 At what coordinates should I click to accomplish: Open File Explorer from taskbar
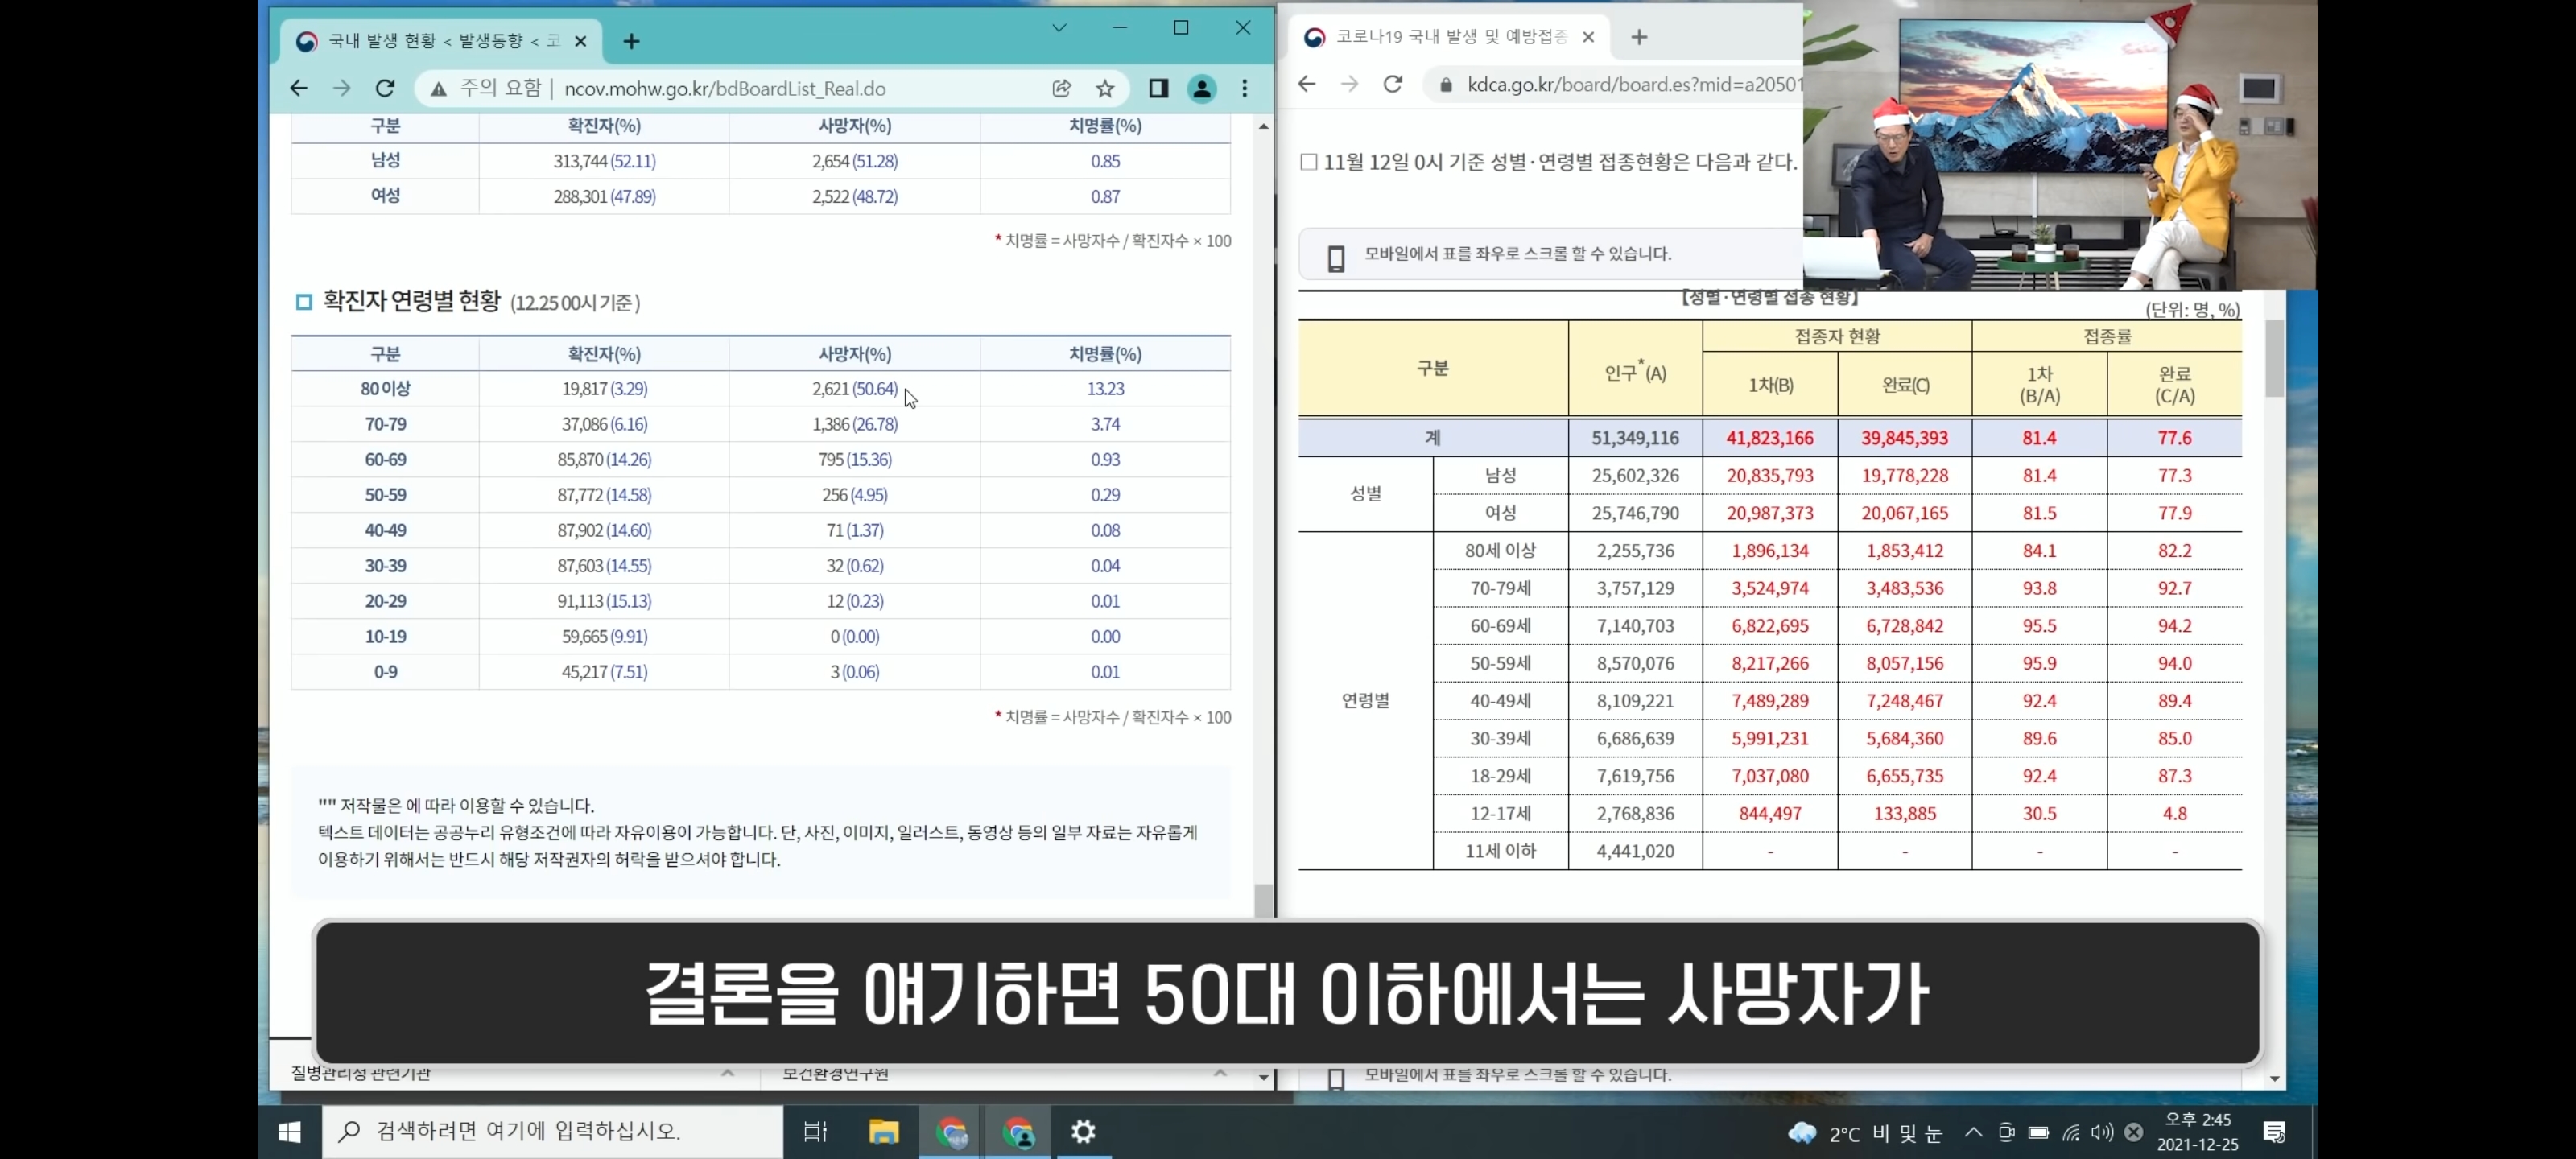click(884, 1131)
